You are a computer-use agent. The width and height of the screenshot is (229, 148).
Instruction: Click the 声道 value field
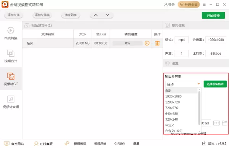[x=182, y=54]
